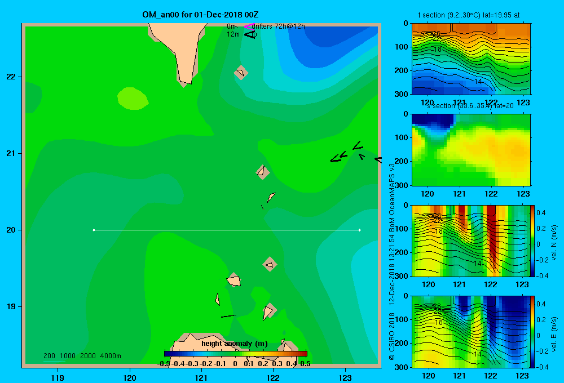Click the magenta 0m drifter arrow in legend
The width and height of the screenshot is (564, 383).
click(249, 26)
